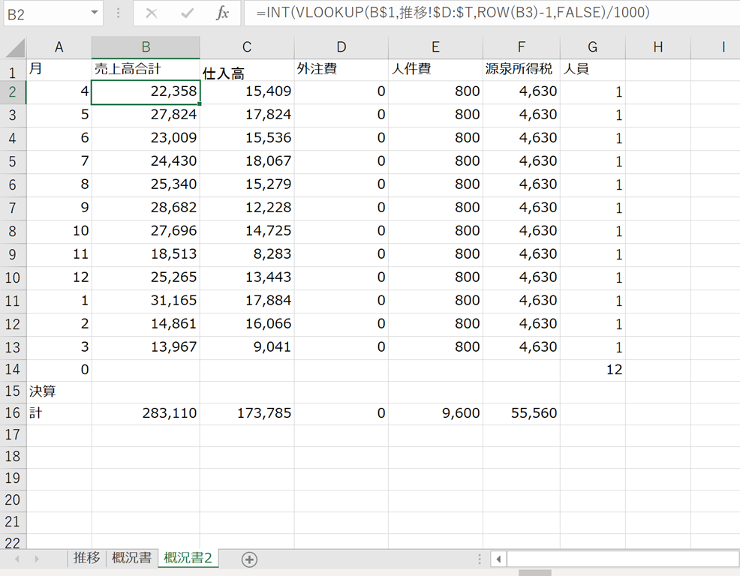This screenshot has width=740, height=576.
Task: Click the Cancel X icon in formula bar
Action: click(x=152, y=13)
